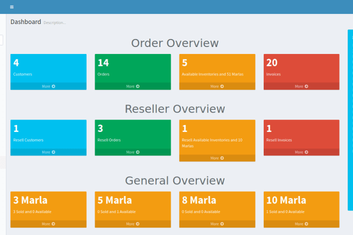Click the 'Description...' subtitle text
Viewport: 353px width, 235px height.
pyautogui.click(x=55, y=23)
